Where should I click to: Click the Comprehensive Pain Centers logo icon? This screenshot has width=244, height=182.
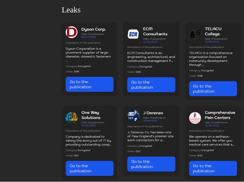coord(195,118)
